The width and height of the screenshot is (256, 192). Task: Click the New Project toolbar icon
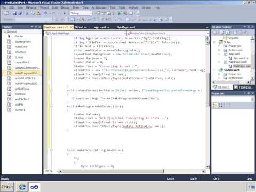tap(6, 13)
